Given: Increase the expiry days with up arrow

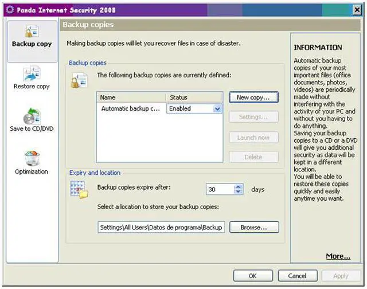Looking at the screenshot, I should point(239,186).
